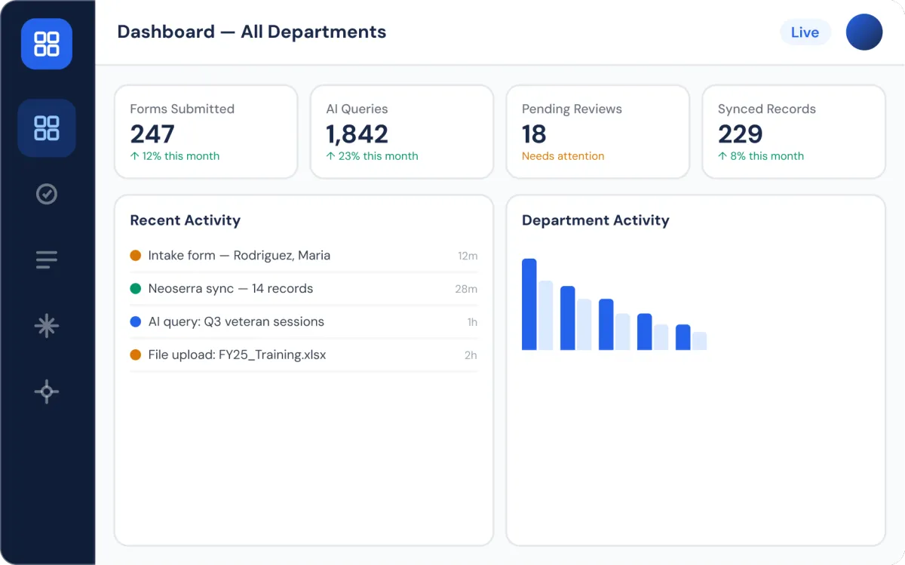The width and height of the screenshot is (905, 565).
Task: Click the 12% this month indicator
Action: (175, 156)
